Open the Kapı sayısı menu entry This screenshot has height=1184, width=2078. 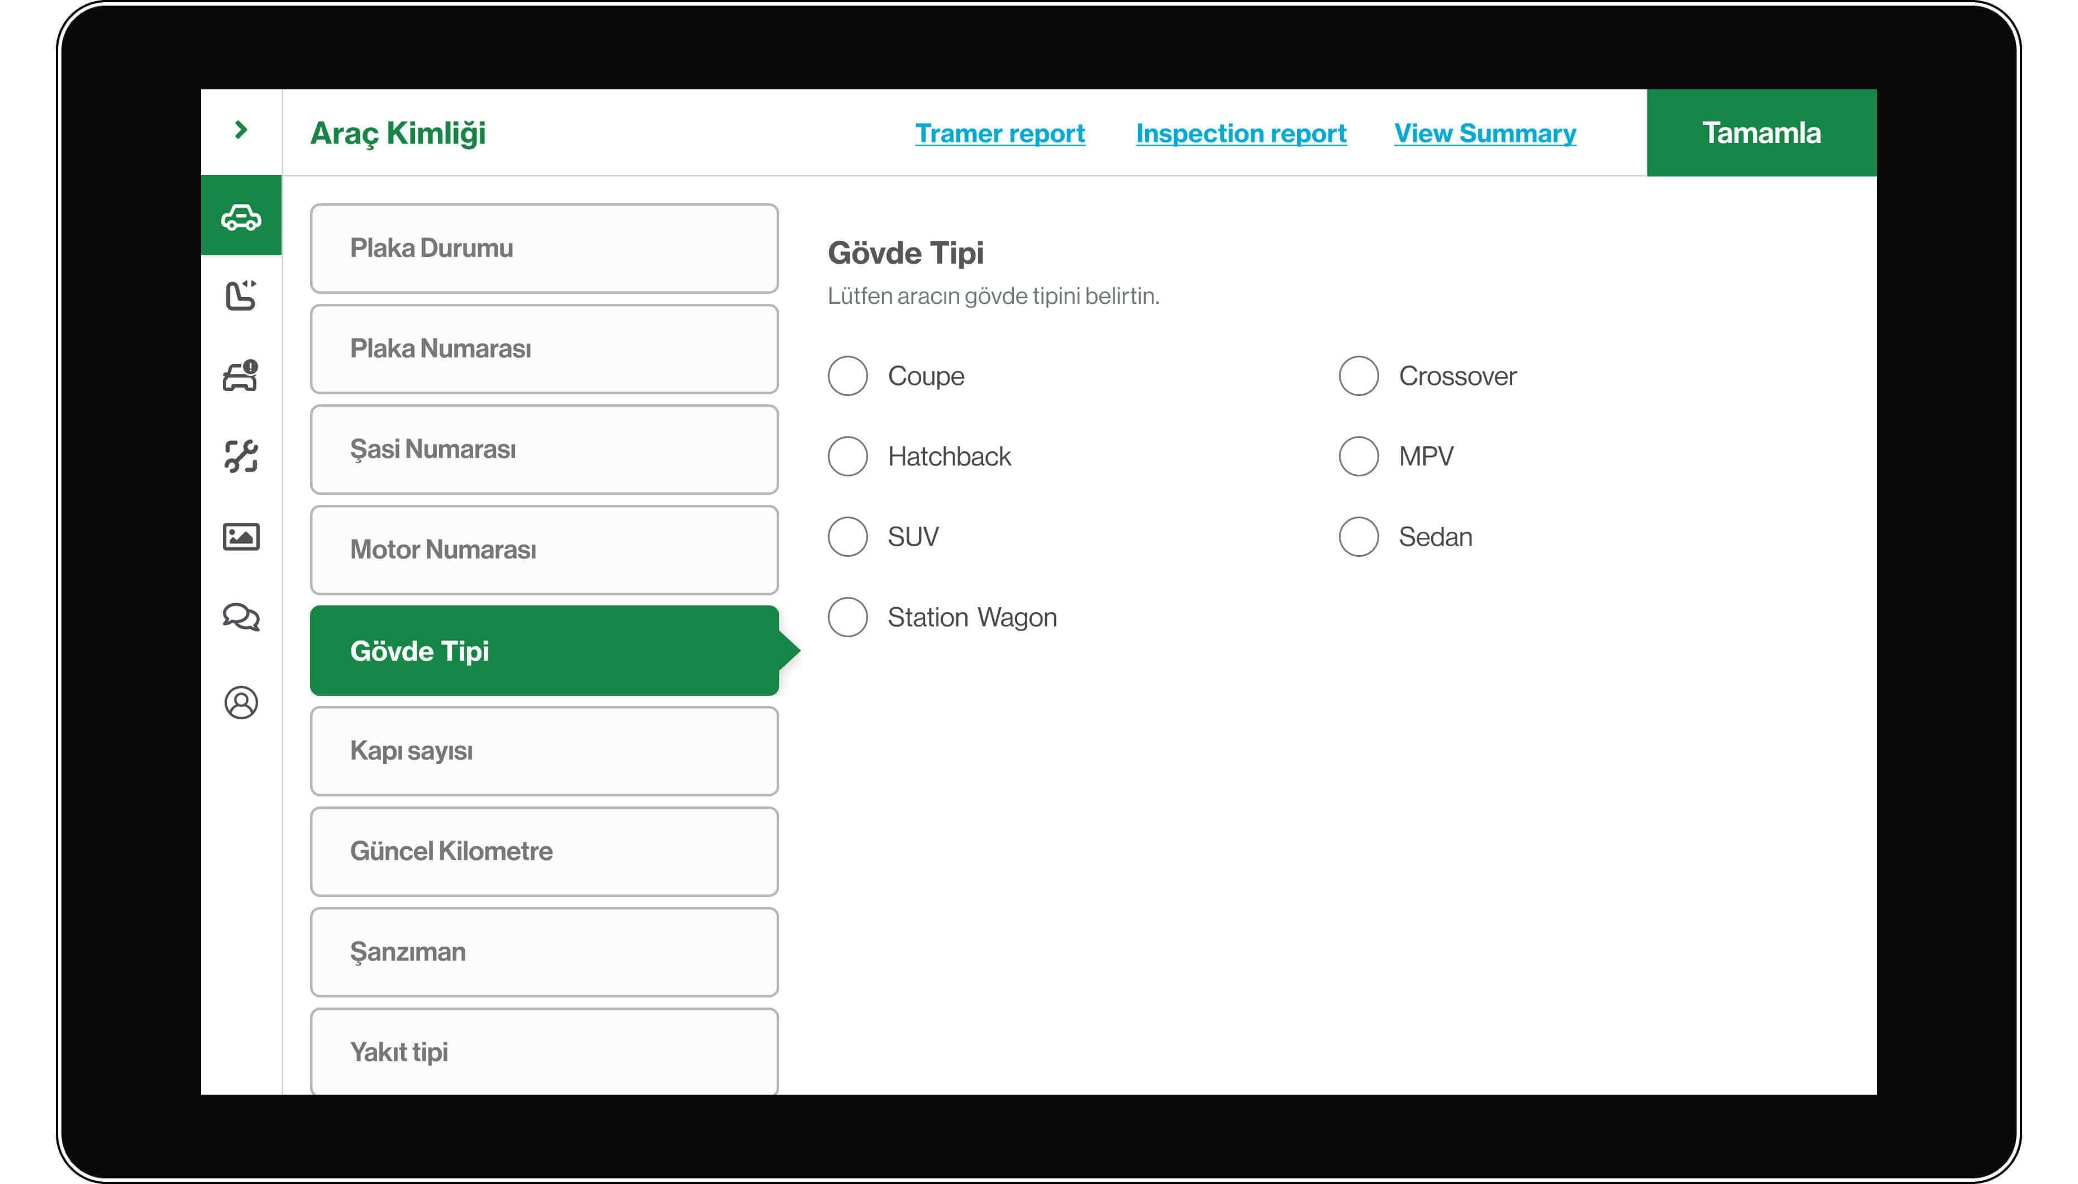pos(544,751)
